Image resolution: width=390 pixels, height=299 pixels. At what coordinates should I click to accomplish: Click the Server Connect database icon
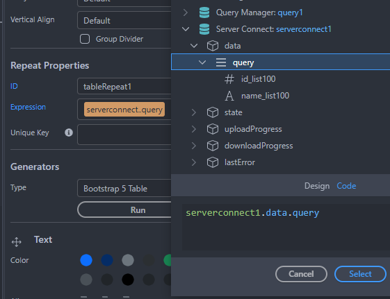pyautogui.click(x=204, y=29)
